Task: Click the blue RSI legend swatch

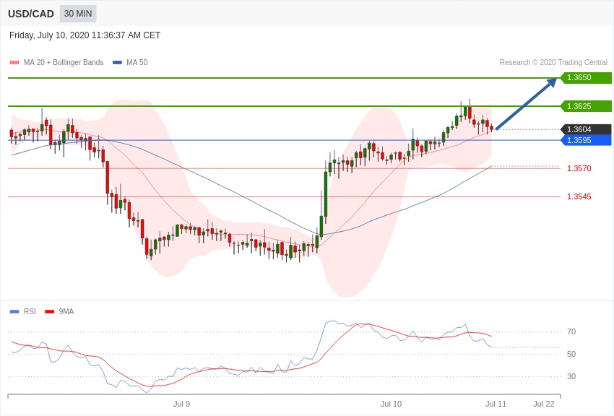Action: (x=14, y=311)
